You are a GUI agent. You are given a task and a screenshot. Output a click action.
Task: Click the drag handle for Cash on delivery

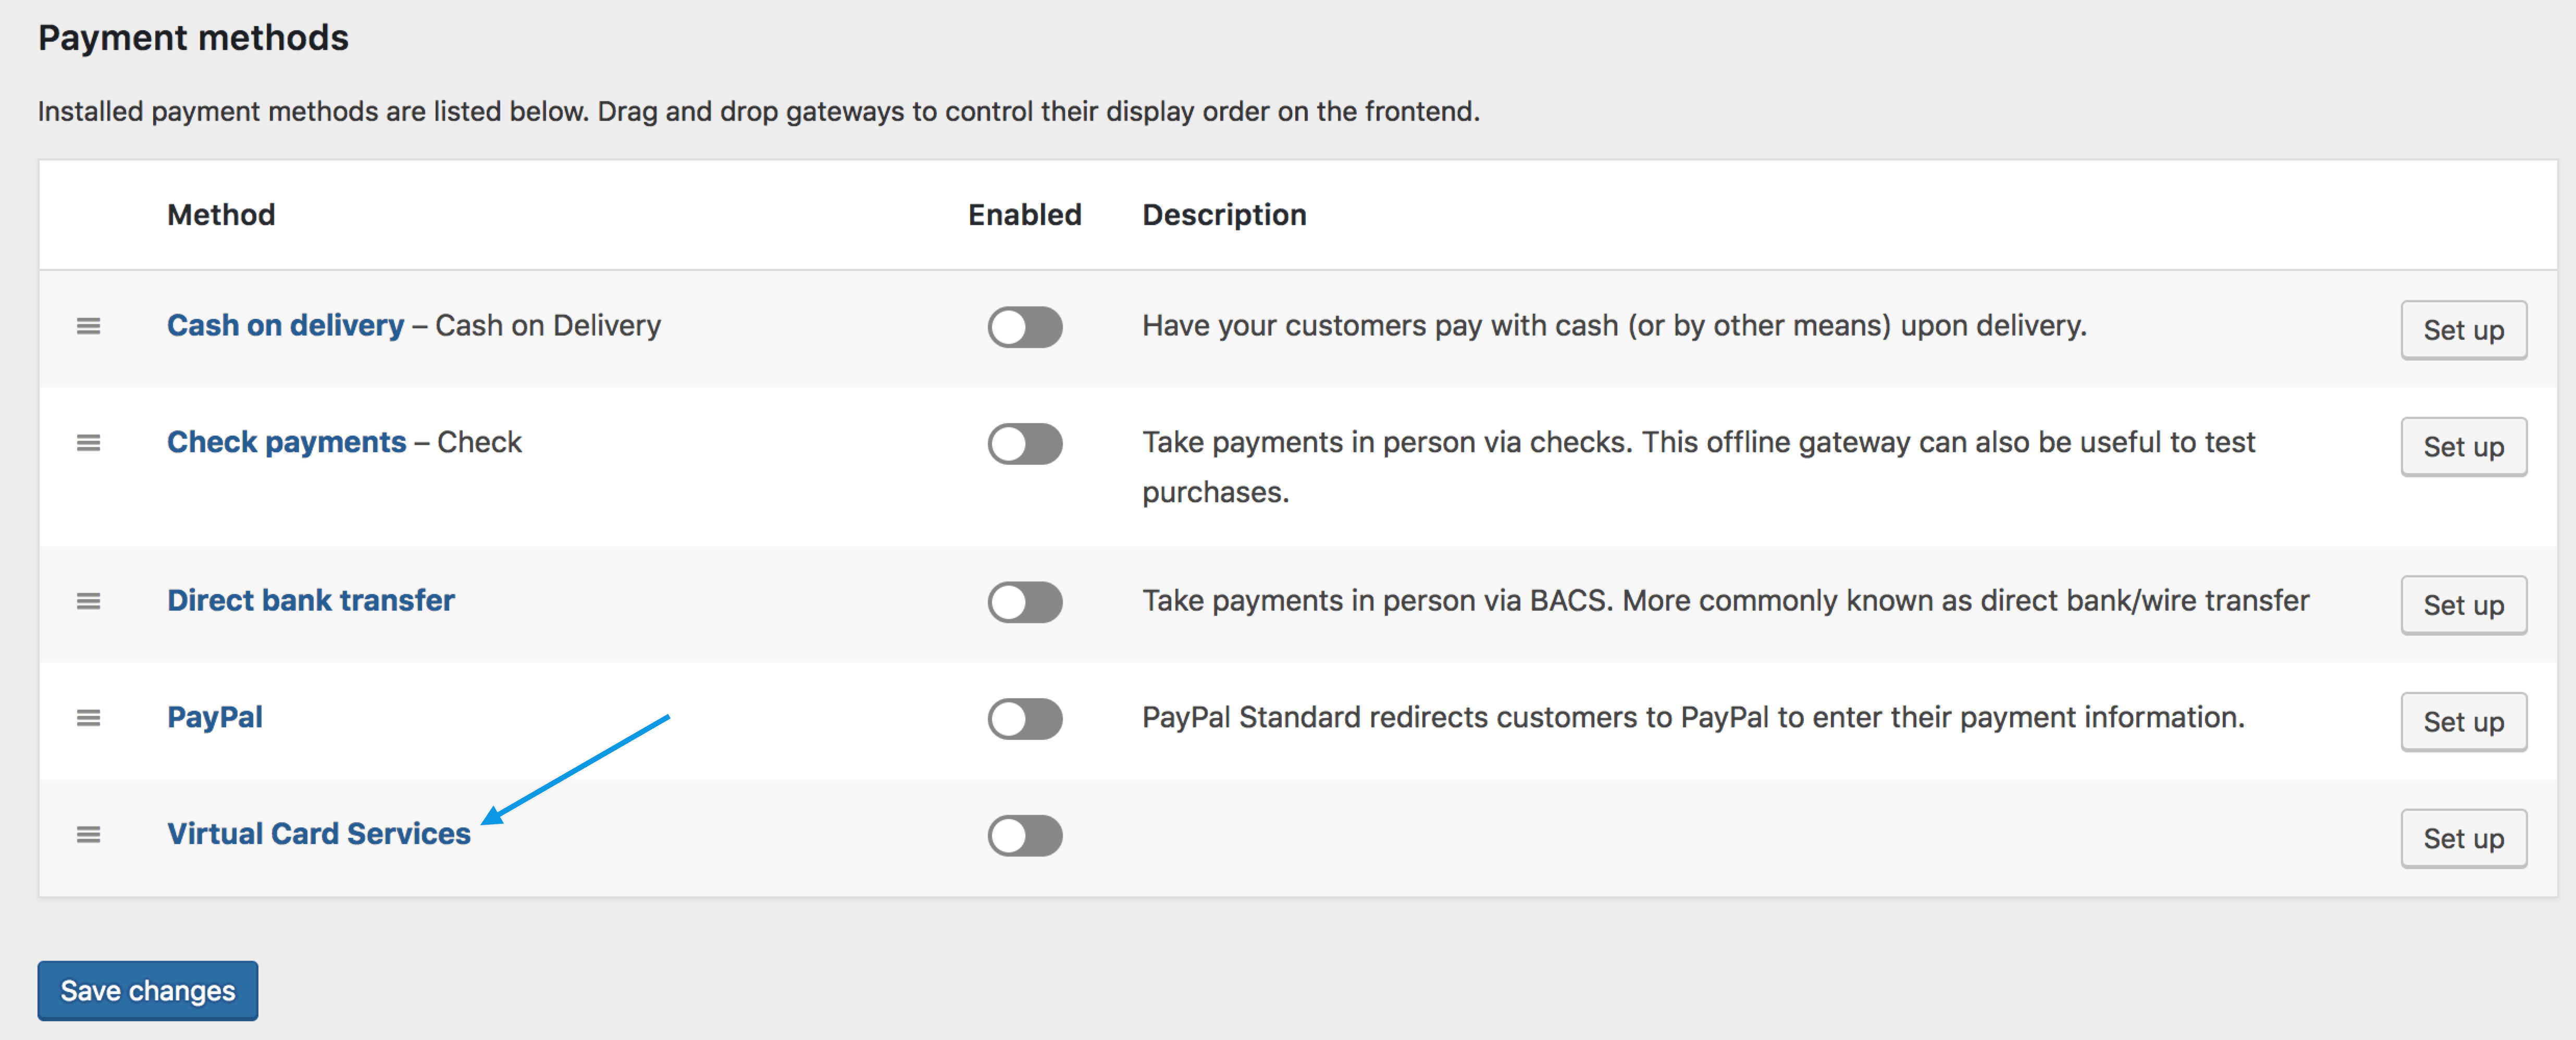(88, 326)
